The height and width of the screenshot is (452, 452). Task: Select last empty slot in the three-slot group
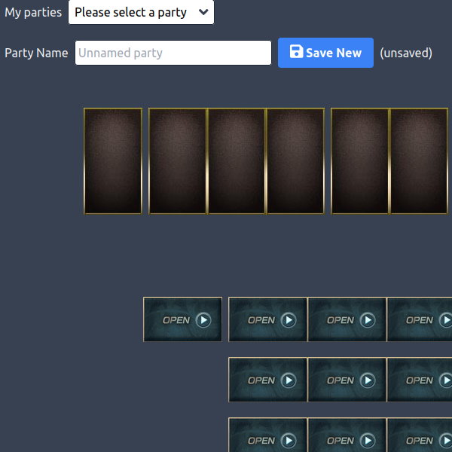tap(295, 161)
